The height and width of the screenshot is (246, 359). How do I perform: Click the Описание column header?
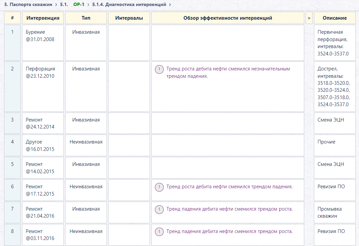tap(335, 18)
